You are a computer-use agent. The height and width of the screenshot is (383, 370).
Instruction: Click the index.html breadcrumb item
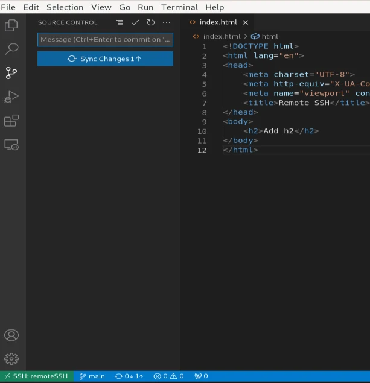click(x=222, y=36)
